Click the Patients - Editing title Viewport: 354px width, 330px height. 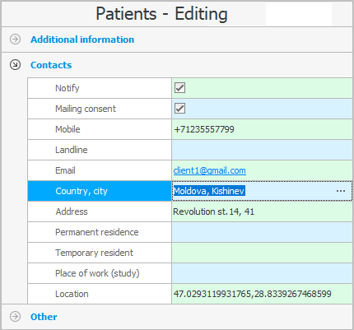(x=161, y=14)
